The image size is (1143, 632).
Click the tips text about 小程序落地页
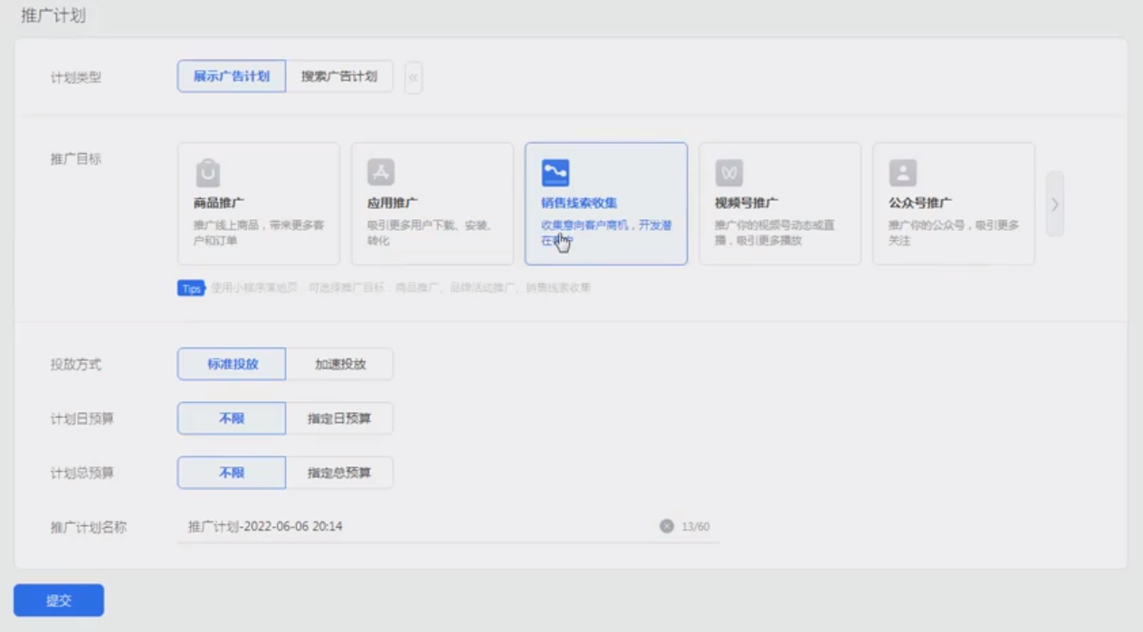point(401,289)
